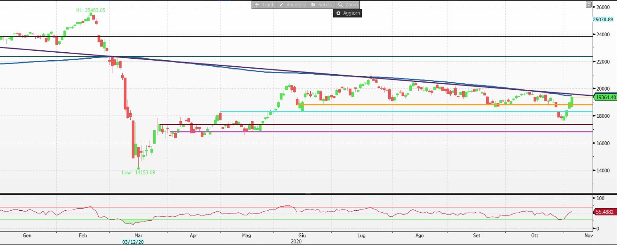This screenshot has height=245, width=617.
Task: Click the 03/12/20 date marker on axis
Action: (133, 241)
